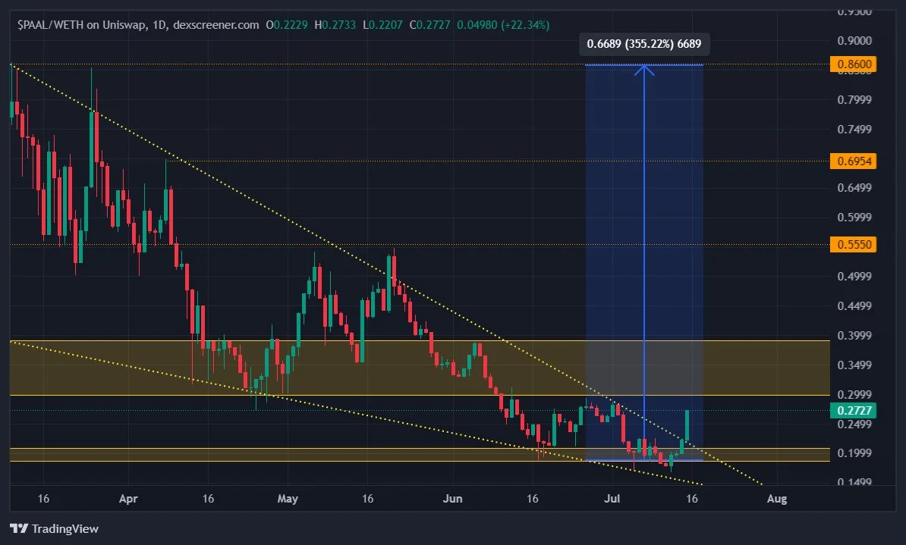The width and height of the screenshot is (906, 545).
Task: Click the TradingView logo
Action: [x=55, y=528]
